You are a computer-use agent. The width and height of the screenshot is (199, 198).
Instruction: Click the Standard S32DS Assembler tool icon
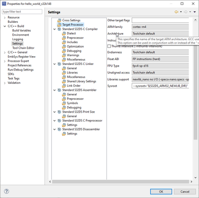pos(59,90)
